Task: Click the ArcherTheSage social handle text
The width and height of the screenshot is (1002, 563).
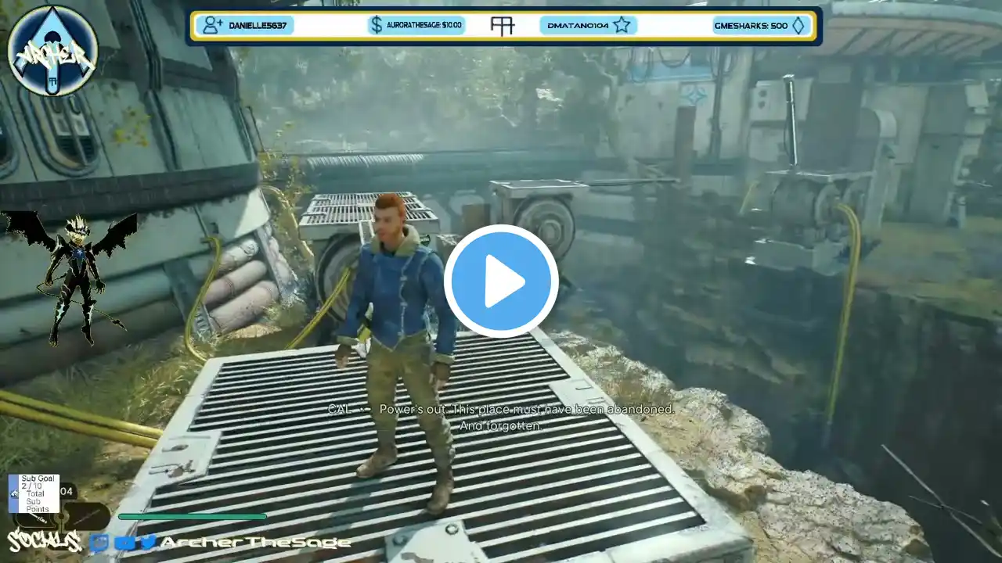Action: click(255, 542)
